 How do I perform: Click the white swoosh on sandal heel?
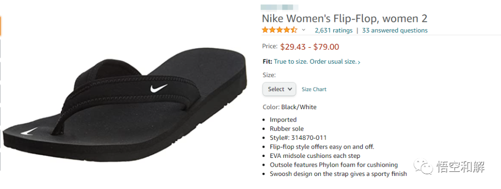tap(30, 132)
